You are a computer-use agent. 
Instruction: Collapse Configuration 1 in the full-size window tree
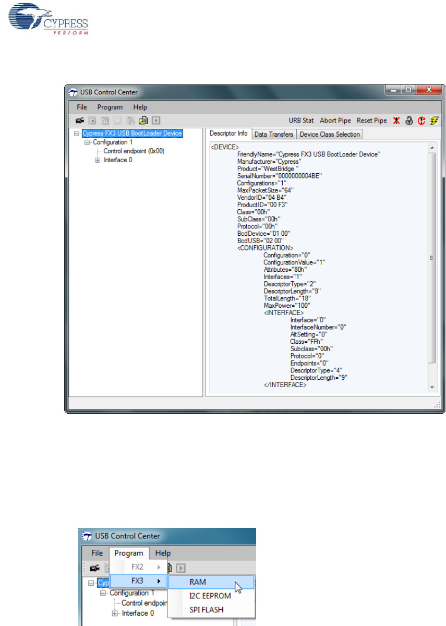88,142
